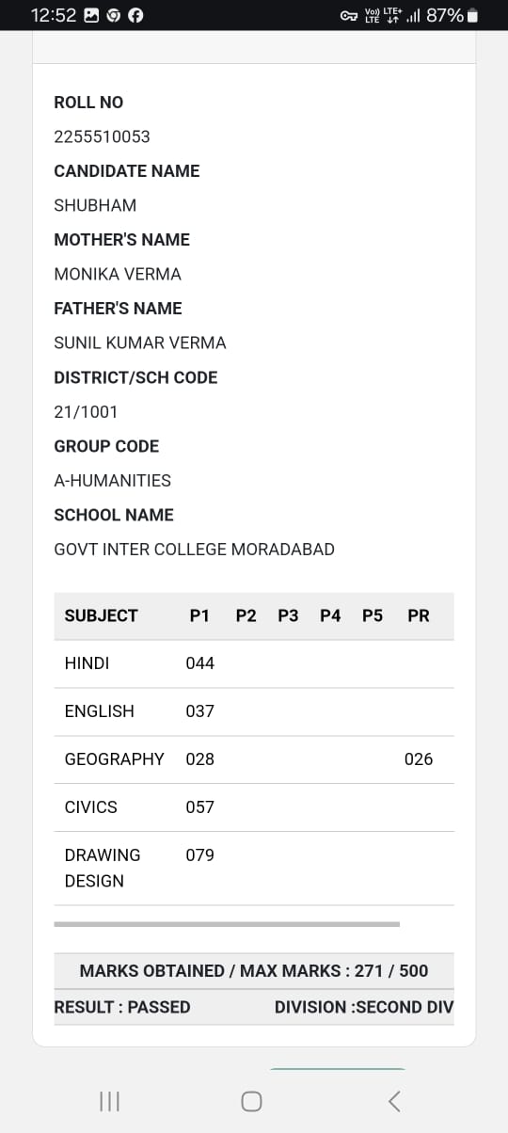
Task: Tap the school name GOVT INTER COLLEGE MORADABAD
Action: pyautogui.click(x=194, y=550)
